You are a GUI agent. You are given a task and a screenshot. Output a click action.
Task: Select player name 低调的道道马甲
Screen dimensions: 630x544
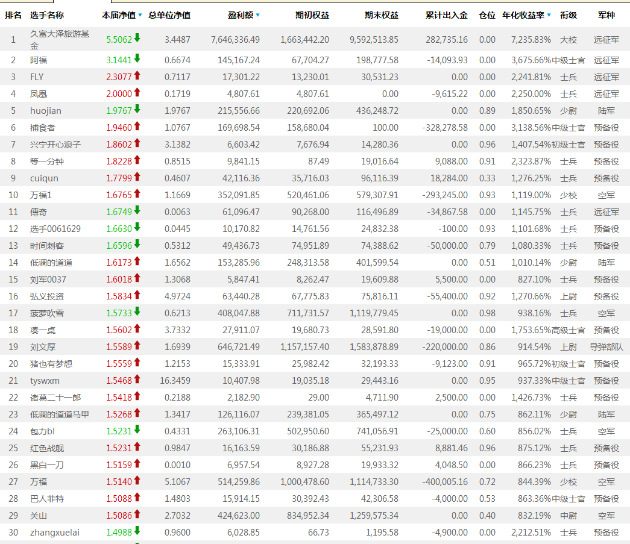(60, 414)
